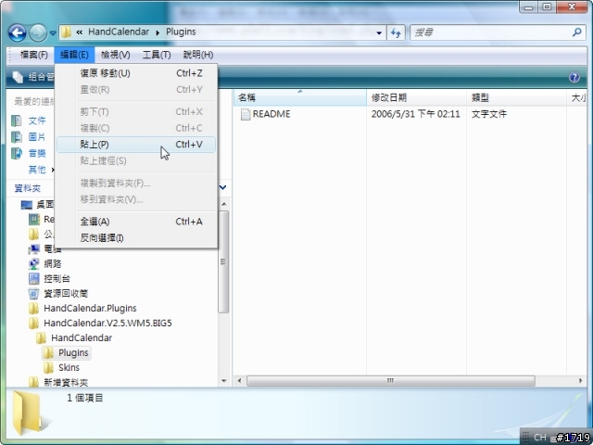593x445 pixels.
Task: Choose 復原 移動(U) from Edit menu
Action: pyautogui.click(x=136, y=73)
